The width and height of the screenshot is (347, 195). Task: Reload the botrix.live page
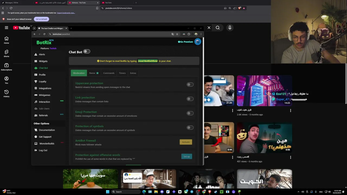click(44, 34)
